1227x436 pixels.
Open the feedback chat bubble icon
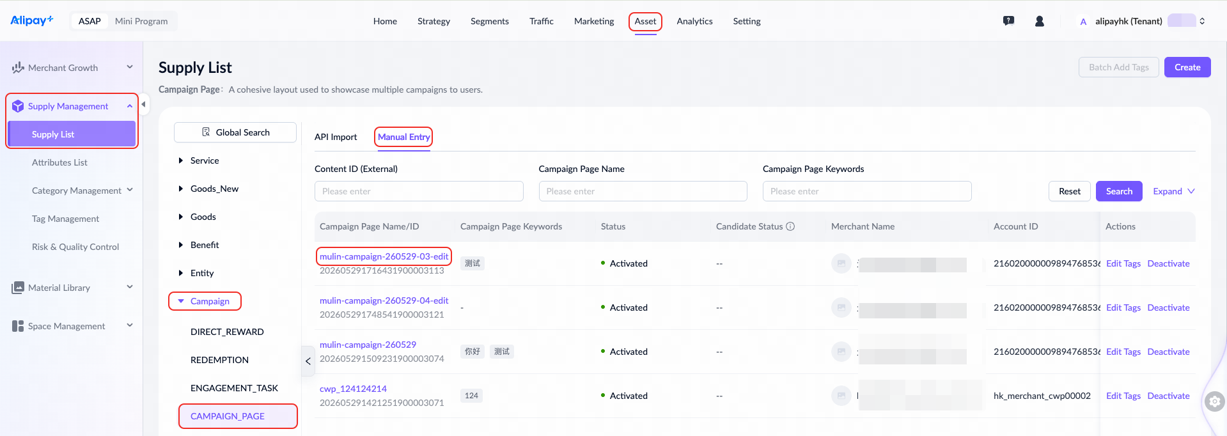pyautogui.click(x=1008, y=21)
